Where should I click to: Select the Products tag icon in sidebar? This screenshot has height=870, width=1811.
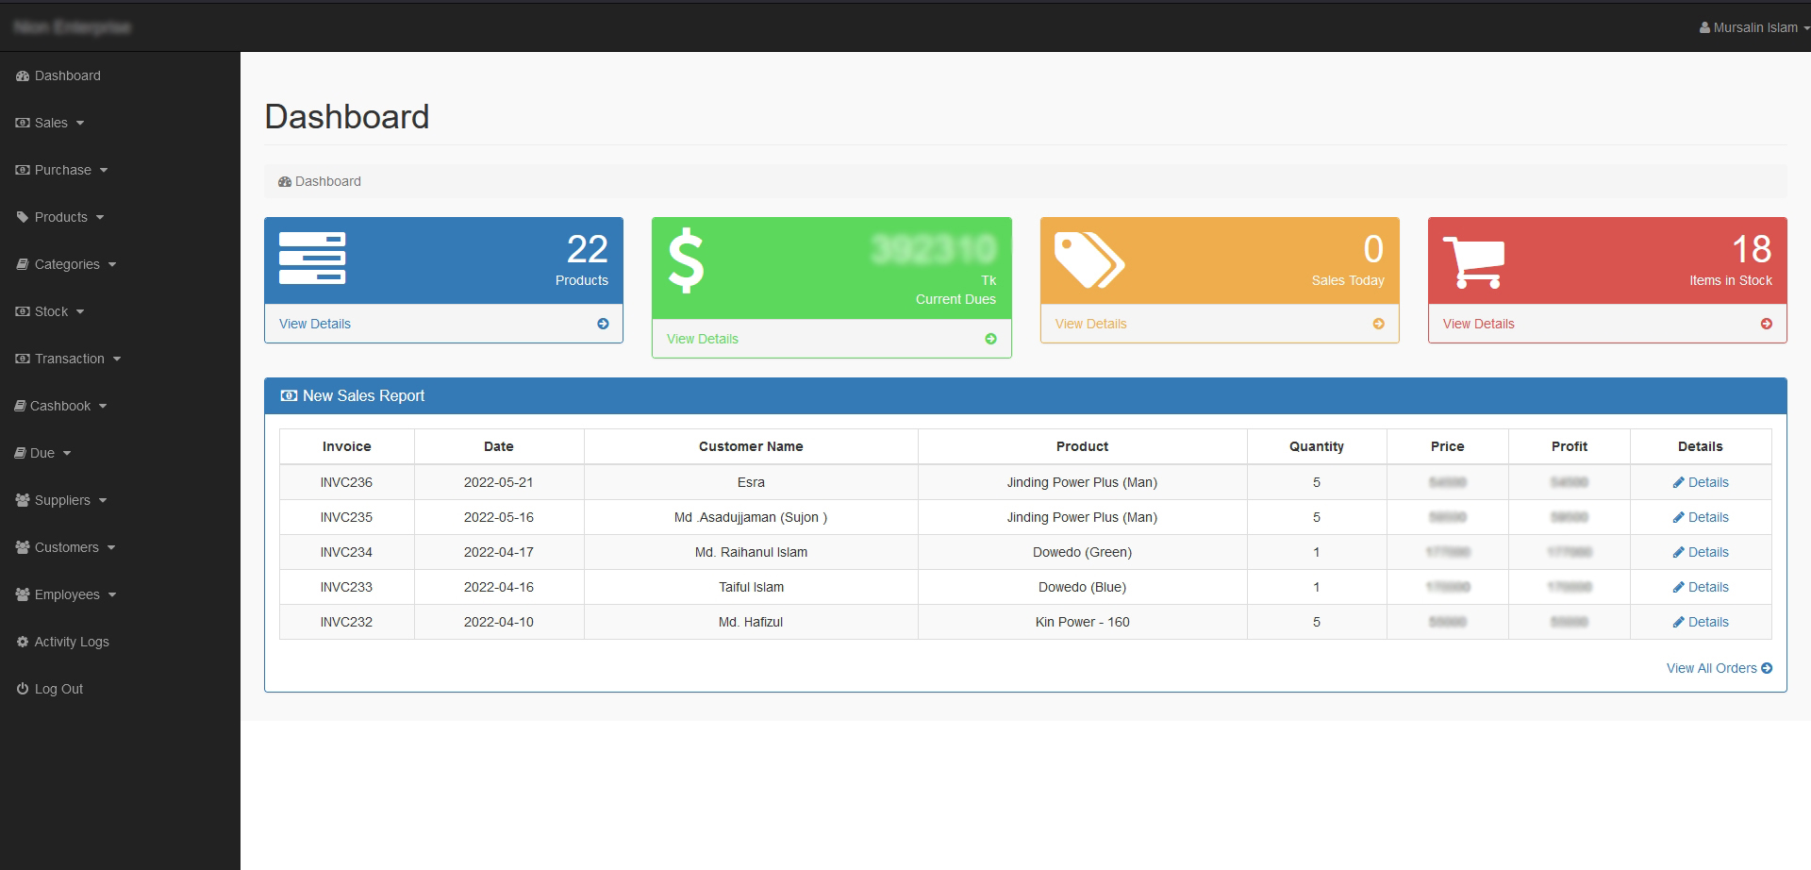click(21, 217)
